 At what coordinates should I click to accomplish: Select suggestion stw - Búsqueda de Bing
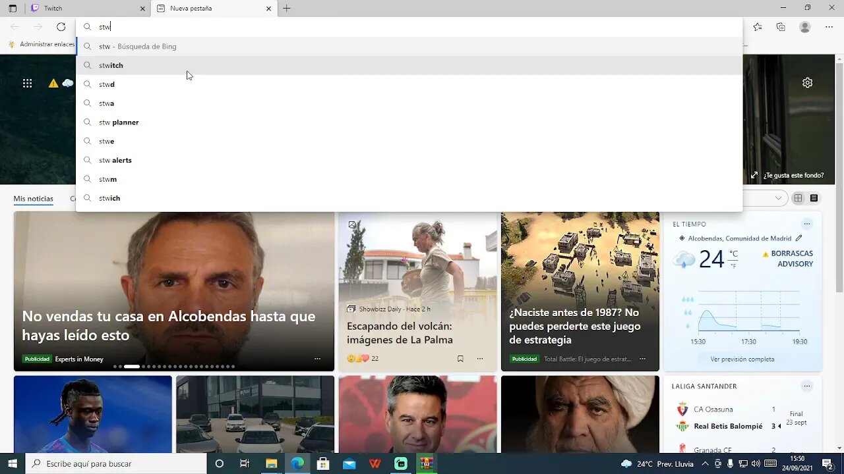[409, 46]
